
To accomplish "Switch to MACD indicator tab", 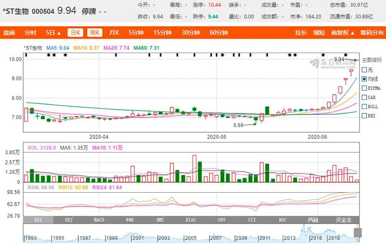I will (x=99, y=220).
